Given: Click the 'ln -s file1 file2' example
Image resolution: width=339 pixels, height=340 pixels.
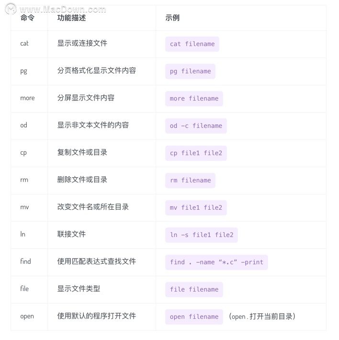Looking at the screenshot, I should point(202,235).
